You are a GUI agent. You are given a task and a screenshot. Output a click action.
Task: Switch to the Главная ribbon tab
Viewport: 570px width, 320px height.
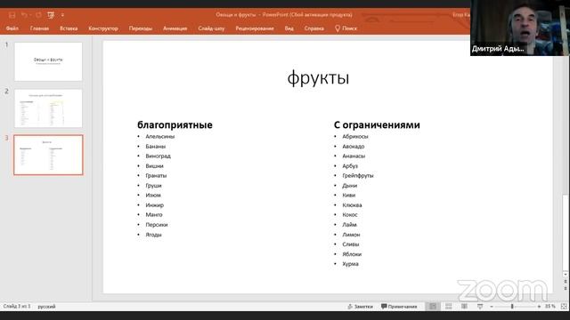39,28
